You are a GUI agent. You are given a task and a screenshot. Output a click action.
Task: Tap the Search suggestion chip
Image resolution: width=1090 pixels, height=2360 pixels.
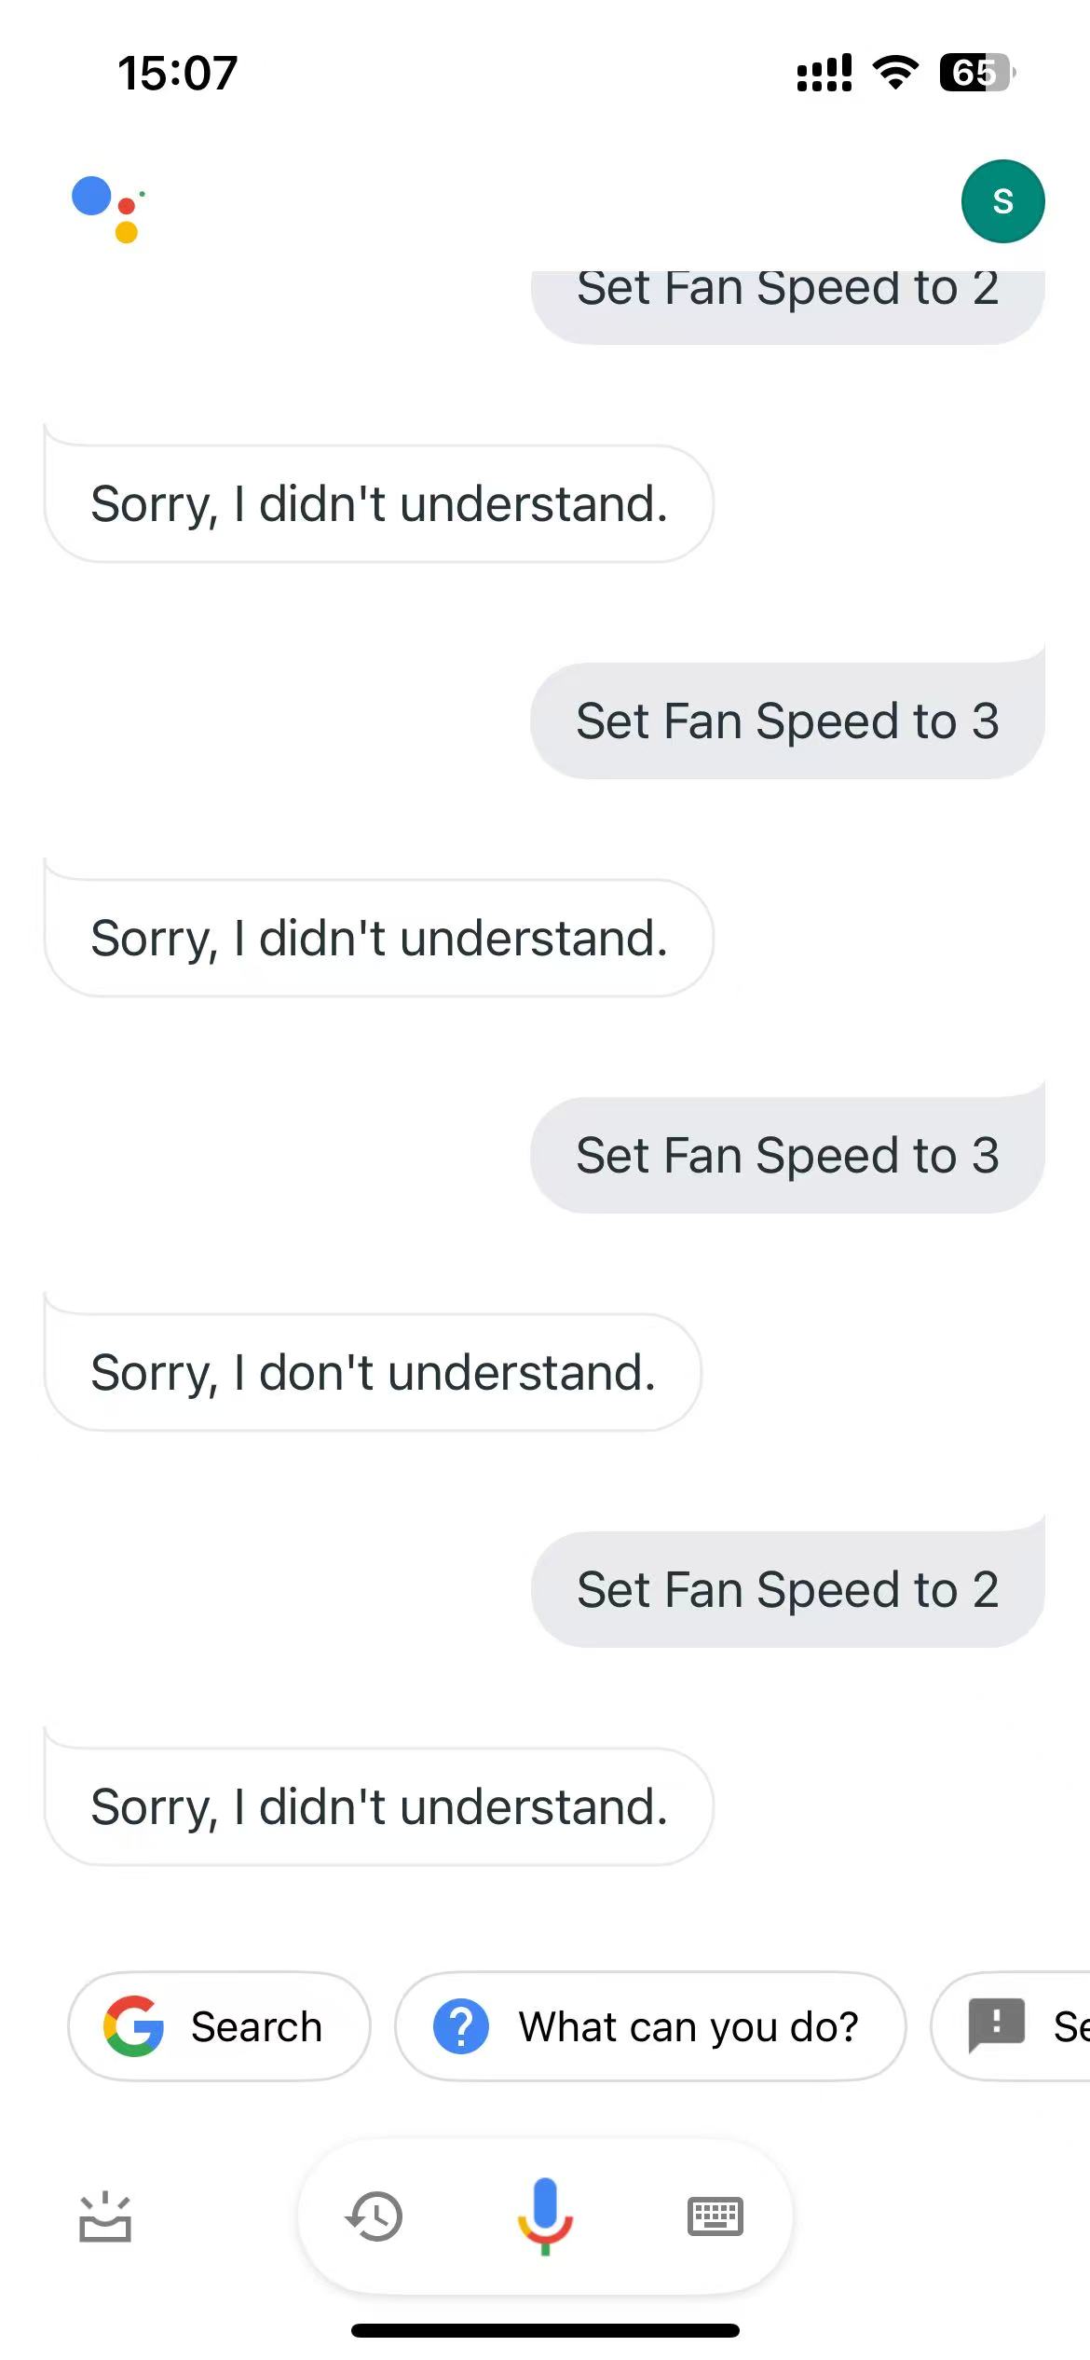219,2025
